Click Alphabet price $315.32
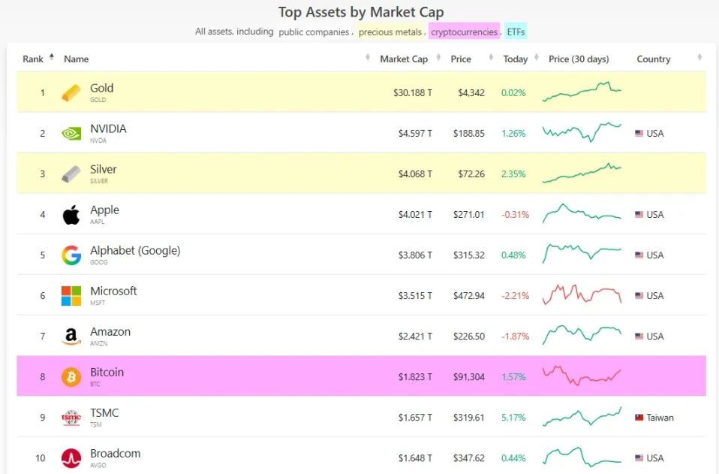Viewport: 719px width, 474px height. tap(468, 255)
